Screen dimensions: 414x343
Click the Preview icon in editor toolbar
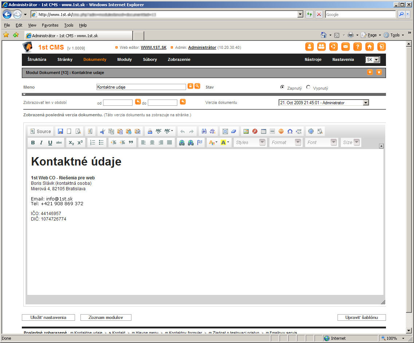click(x=78, y=131)
